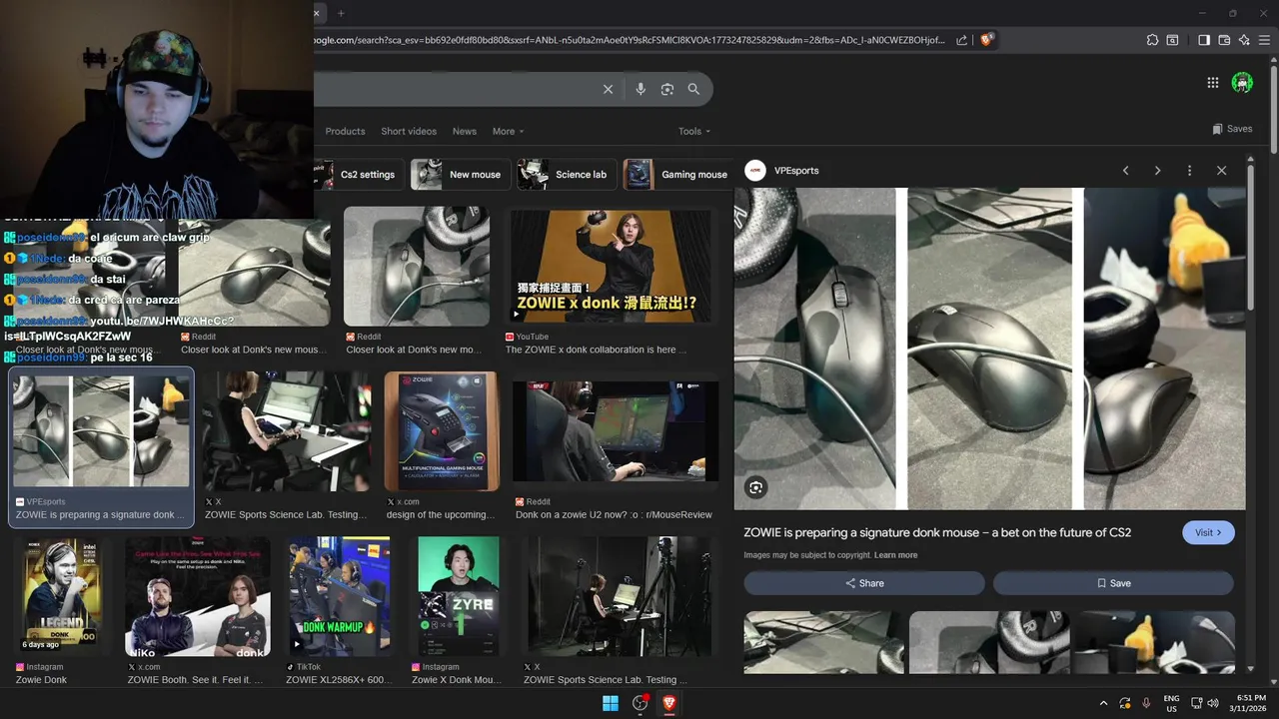
Task: Select the Gaming mouse chip
Action: [679, 174]
